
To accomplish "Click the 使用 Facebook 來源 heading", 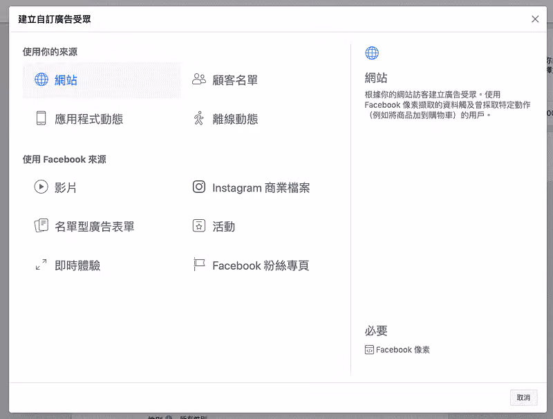I will pyautogui.click(x=64, y=160).
